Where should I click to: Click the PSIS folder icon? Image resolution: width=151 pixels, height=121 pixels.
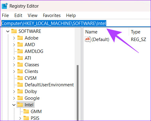point(26,118)
